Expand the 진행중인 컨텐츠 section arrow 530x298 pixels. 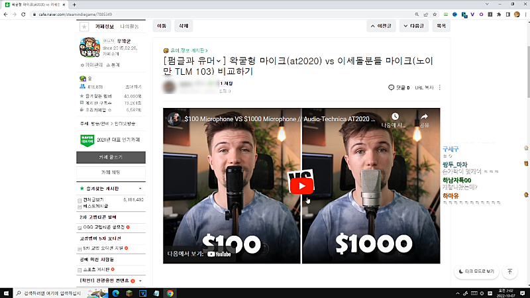pyautogui.click(x=140, y=281)
